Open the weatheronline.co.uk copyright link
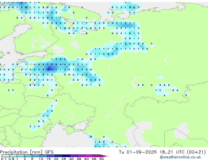 pyautogui.click(x=180, y=157)
